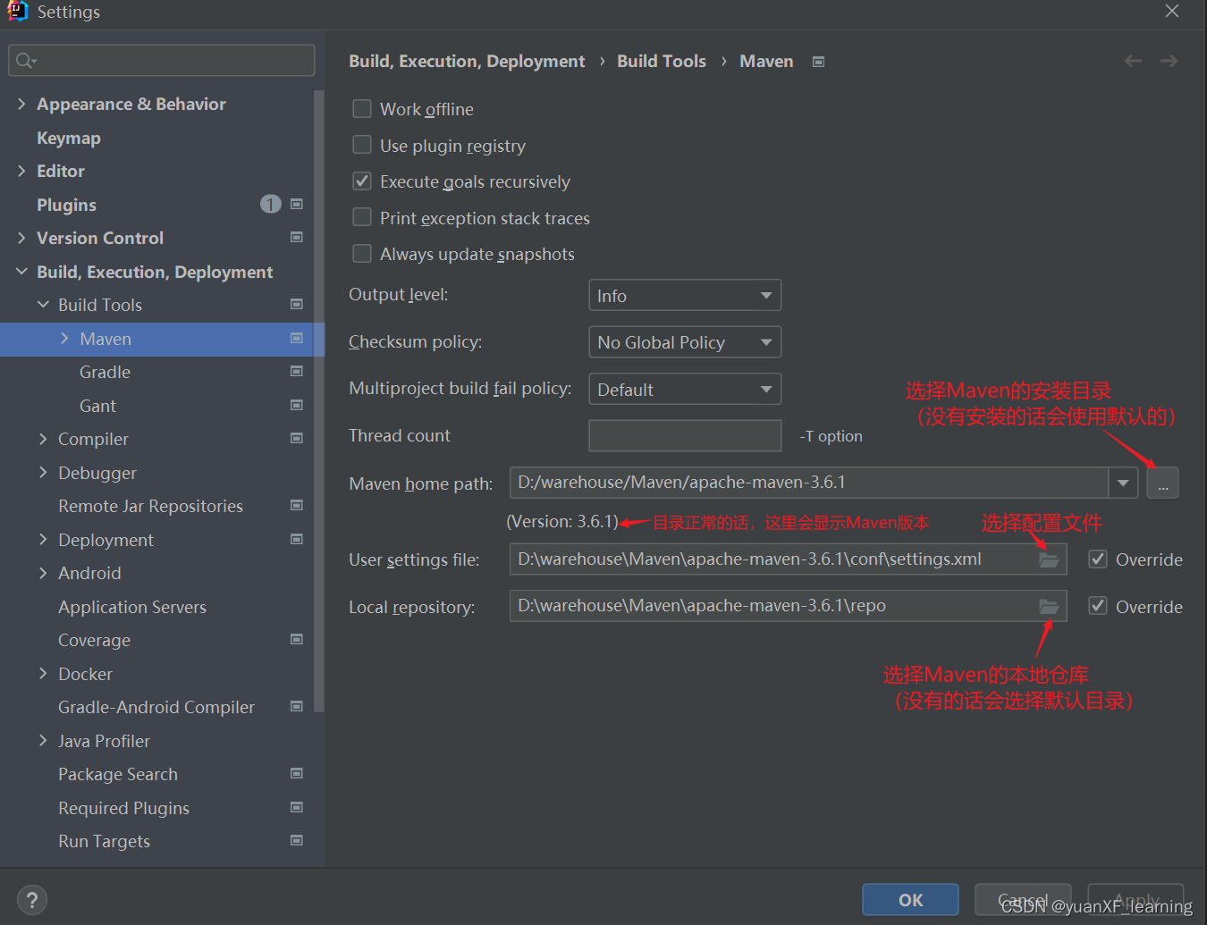Image resolution: width=1207 pixels, height=925 pixels.
Task: Browse folder for User settings file
Action: click(x=1049, y=559)
